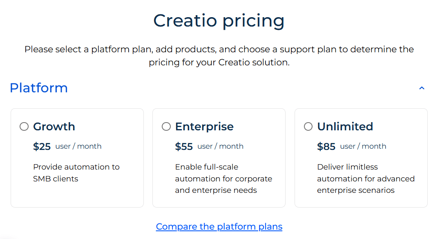Image resolution: width=440 pixels, height=239 pixels.
Task: Click the enterprise needs description text
Action: [223, 179]
